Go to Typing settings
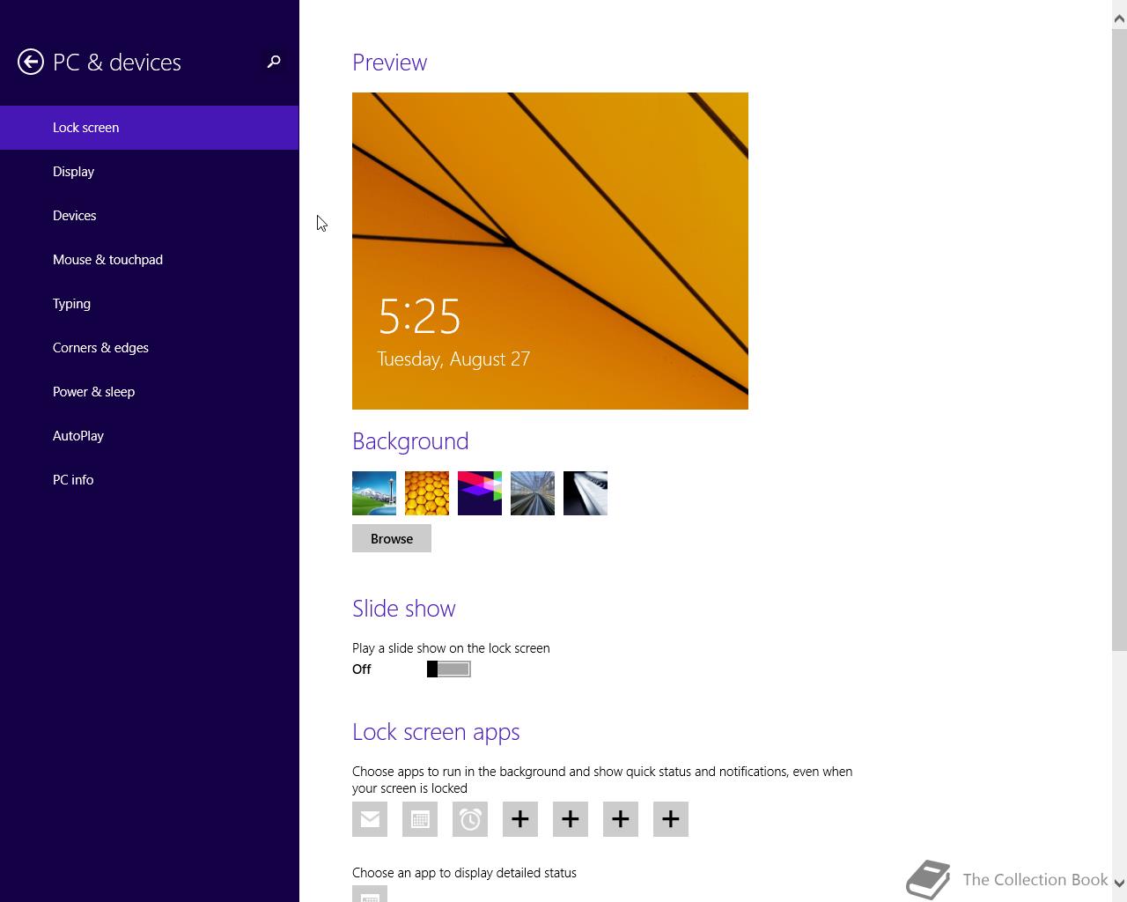The width and height of the screenshot is (1127, 902). point(150,304)
